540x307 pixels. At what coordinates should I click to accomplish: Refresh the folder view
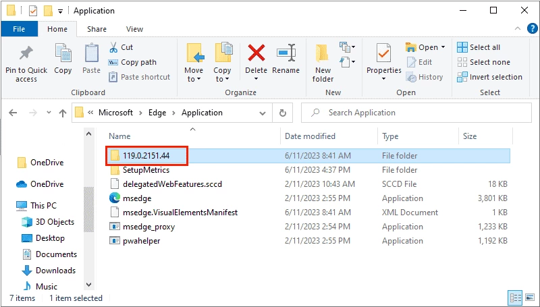(283, 113)
